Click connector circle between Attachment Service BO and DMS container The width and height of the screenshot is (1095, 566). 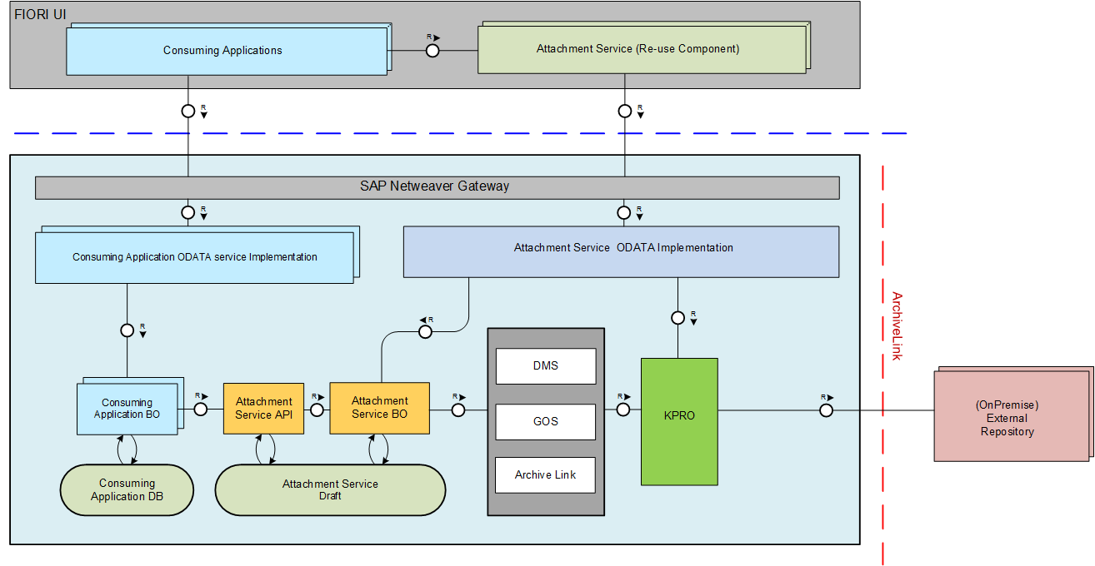pyautogui.click(x=458, y=410)
